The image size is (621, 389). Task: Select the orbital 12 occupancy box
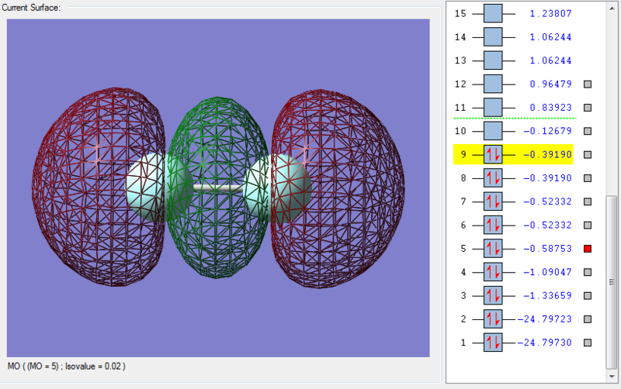493,84
